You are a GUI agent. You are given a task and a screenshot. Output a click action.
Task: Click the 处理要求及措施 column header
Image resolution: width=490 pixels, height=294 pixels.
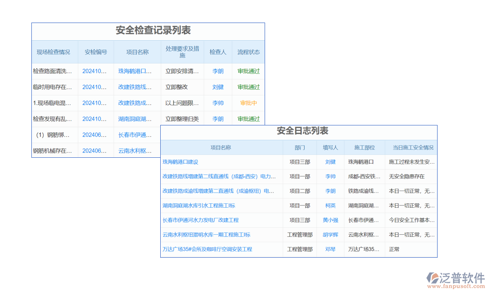(x=182, y=52)
